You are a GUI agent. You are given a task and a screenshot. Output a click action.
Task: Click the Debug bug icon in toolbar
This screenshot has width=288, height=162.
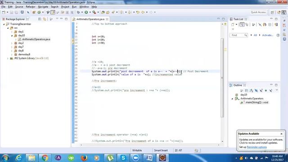78,12
